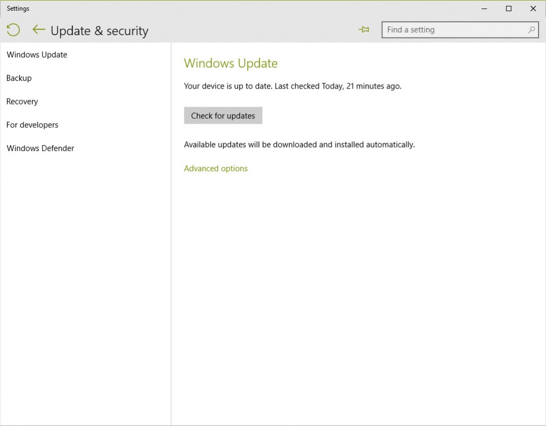This screenshot has width=546, height=426.
Task: Go back using the left arrow icon
Action: 38,30
